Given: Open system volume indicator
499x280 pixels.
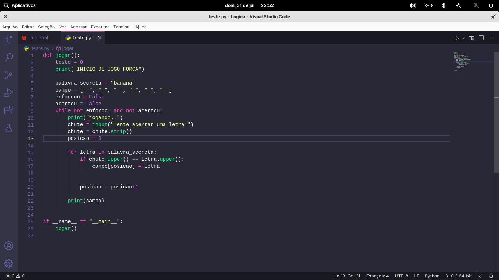Looking at the screenshot, I should pos(412,5).
